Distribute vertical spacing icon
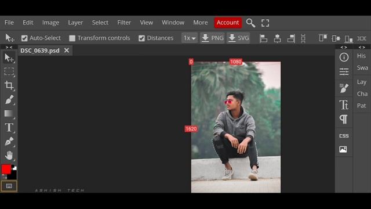Screen dimensions: 371x209 (303, 38)
